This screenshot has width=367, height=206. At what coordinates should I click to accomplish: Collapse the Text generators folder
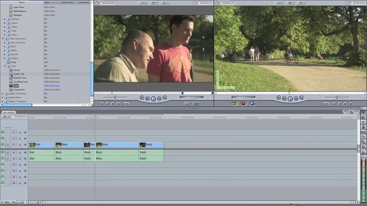pyautogui.click(x=5, y=66)
